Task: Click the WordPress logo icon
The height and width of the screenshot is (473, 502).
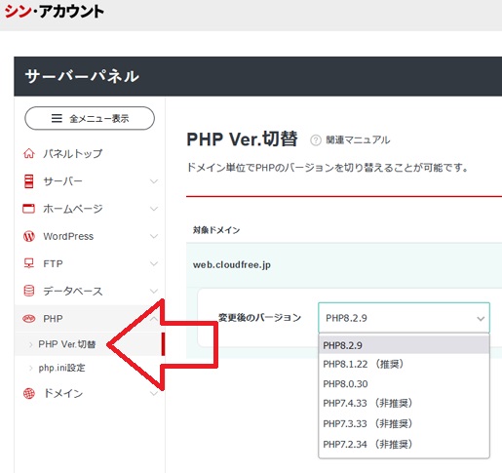Action: [29, 236]
